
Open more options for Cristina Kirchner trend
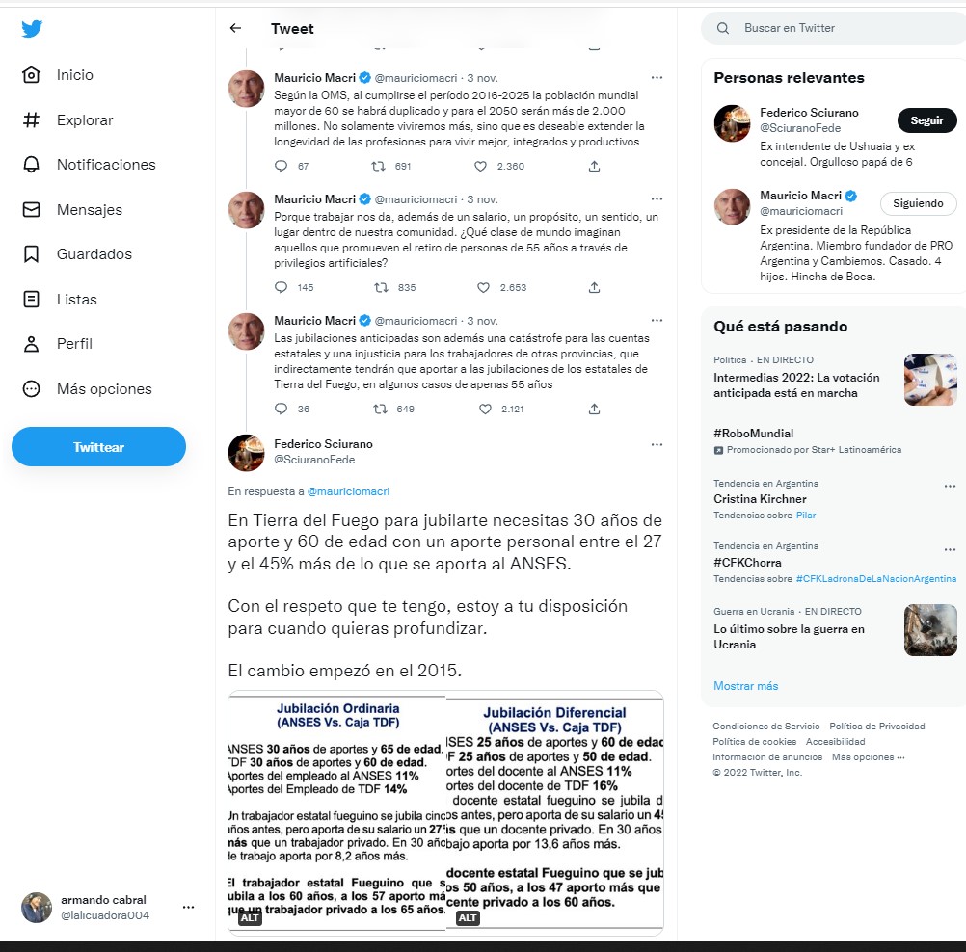coord(950,486)
